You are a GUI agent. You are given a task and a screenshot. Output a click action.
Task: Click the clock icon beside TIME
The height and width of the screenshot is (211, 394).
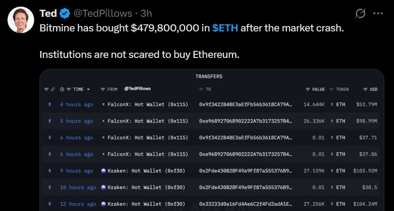click(x=62, y=89)
